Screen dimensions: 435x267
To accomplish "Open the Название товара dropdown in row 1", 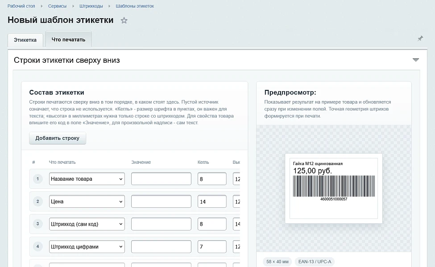I will (87, 179).
